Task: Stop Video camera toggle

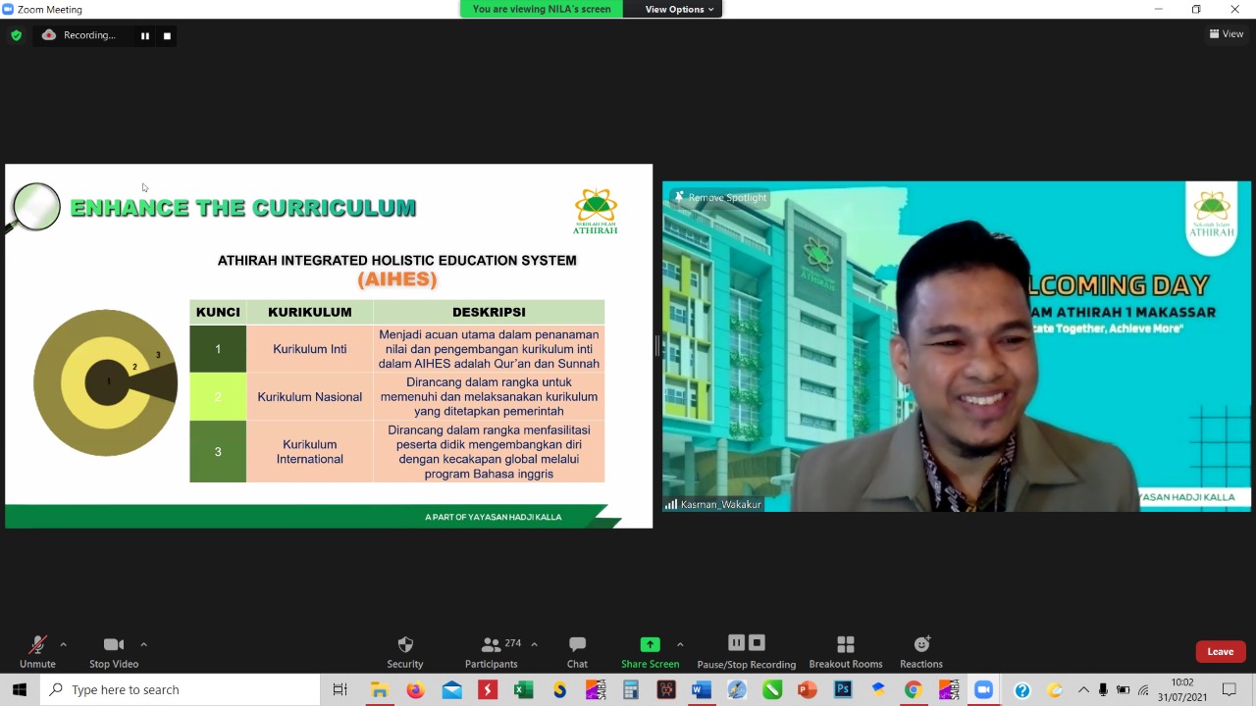Action: [x=114, y=651]
